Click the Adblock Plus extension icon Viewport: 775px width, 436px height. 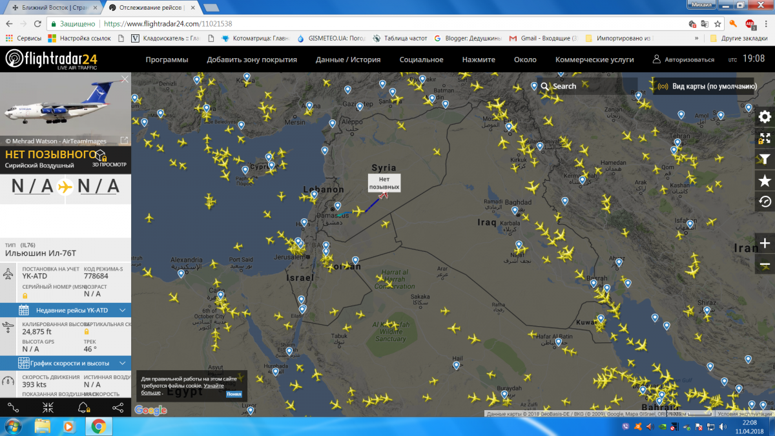click(x=750, y=24)
